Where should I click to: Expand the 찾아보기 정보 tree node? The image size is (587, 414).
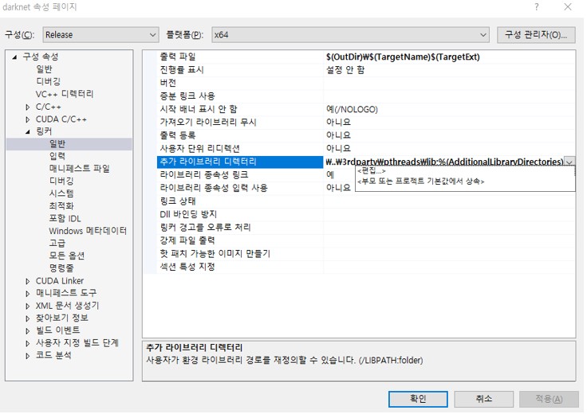27,318
